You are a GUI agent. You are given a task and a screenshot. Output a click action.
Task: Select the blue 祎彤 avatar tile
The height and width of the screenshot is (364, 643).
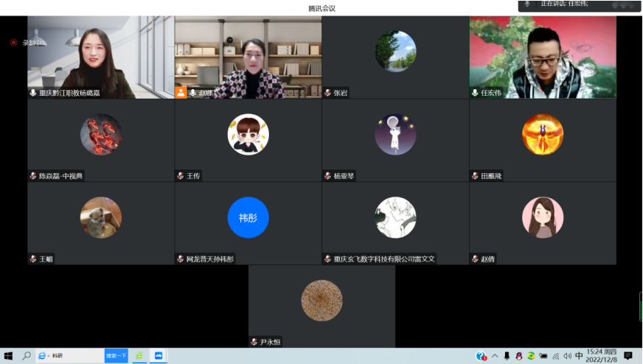click(248, 217)
